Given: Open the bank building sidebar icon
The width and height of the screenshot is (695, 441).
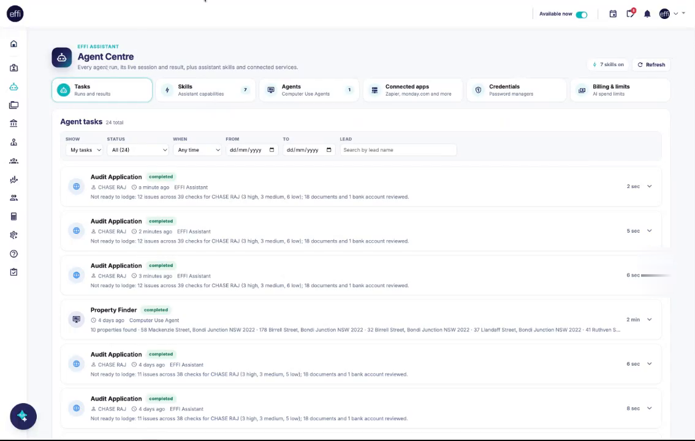Looking at the screenshot, I should coord(13,123).
